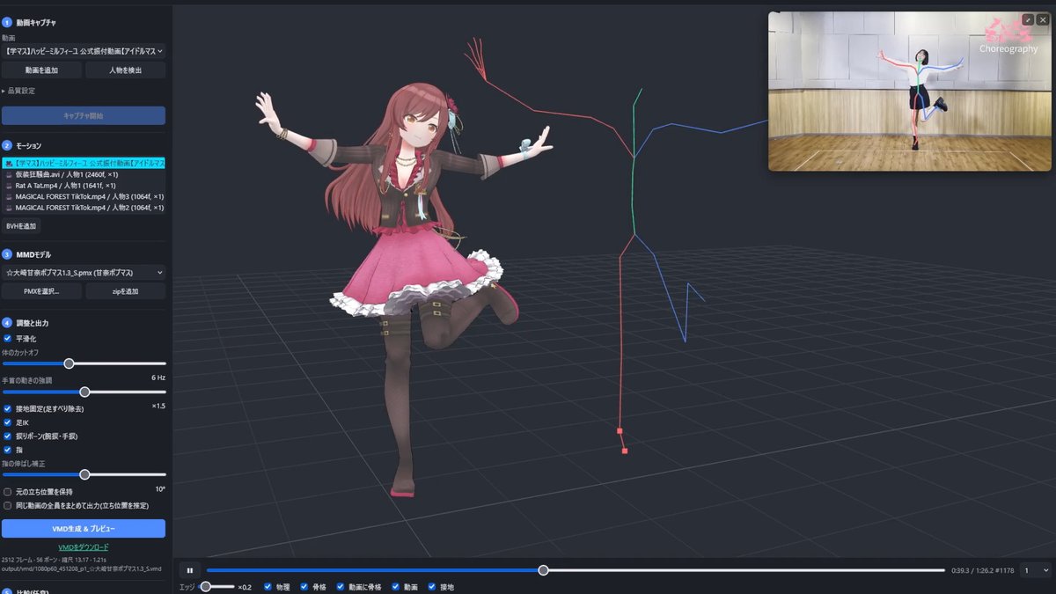Viewport: 1056px width, 594px height.
Task: Toggle the 物理 physics checkbox
Action: [x=268, y=587]
